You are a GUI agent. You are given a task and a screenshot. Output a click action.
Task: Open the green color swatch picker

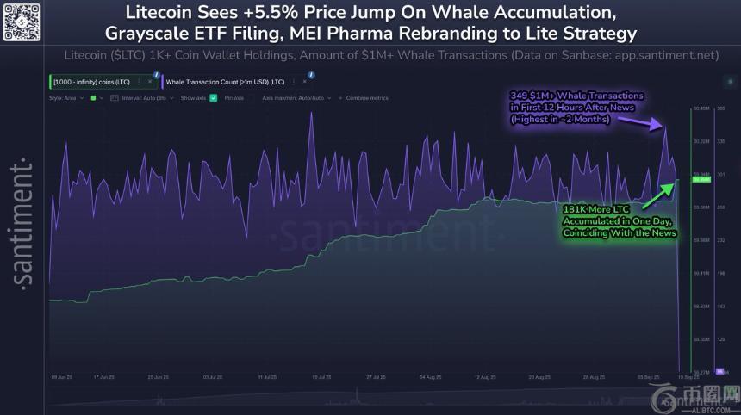(x=93, y=98)
